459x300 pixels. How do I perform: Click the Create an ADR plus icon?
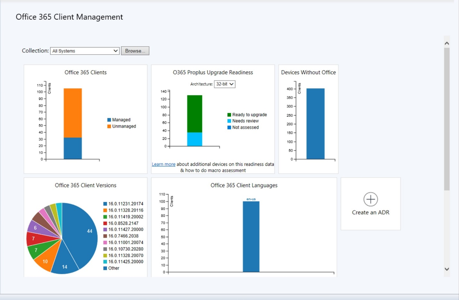tap(371, 199)
